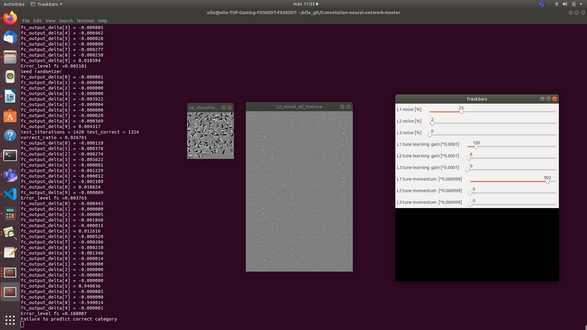
Task: Open Visual Studio Code icon
Action: [10, 194]
